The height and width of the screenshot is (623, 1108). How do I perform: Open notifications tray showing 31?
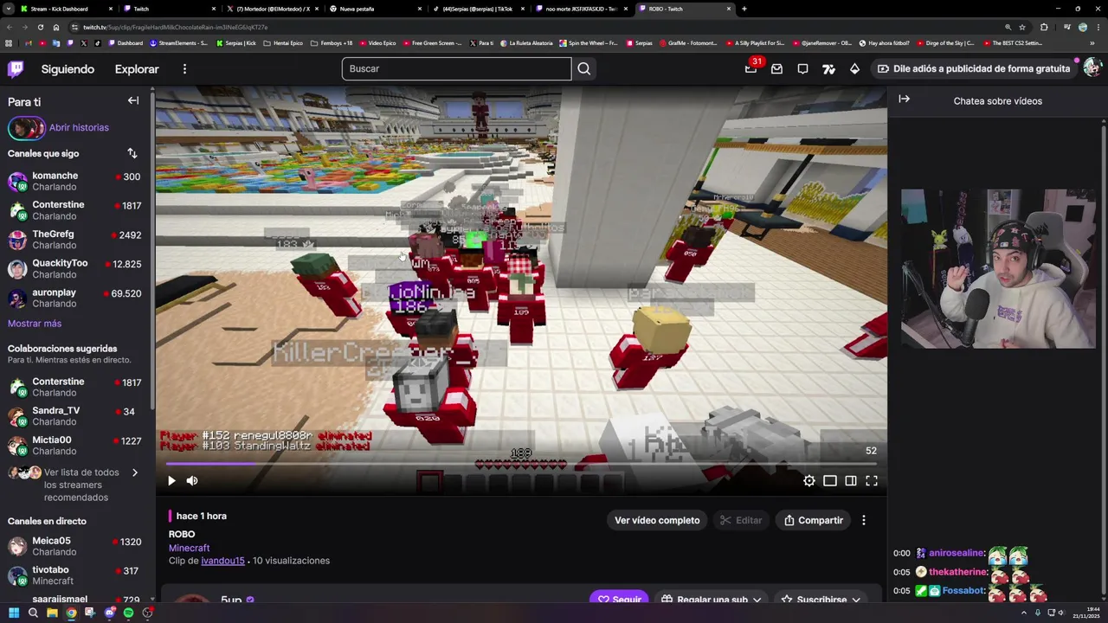(751, 68)
